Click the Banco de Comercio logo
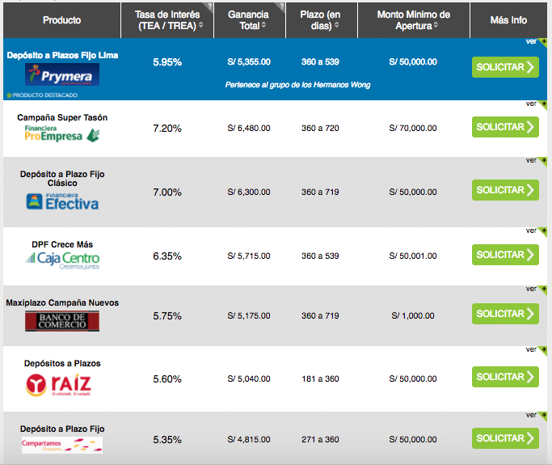Viewport: 552px width, 465px height. (62, 321)
